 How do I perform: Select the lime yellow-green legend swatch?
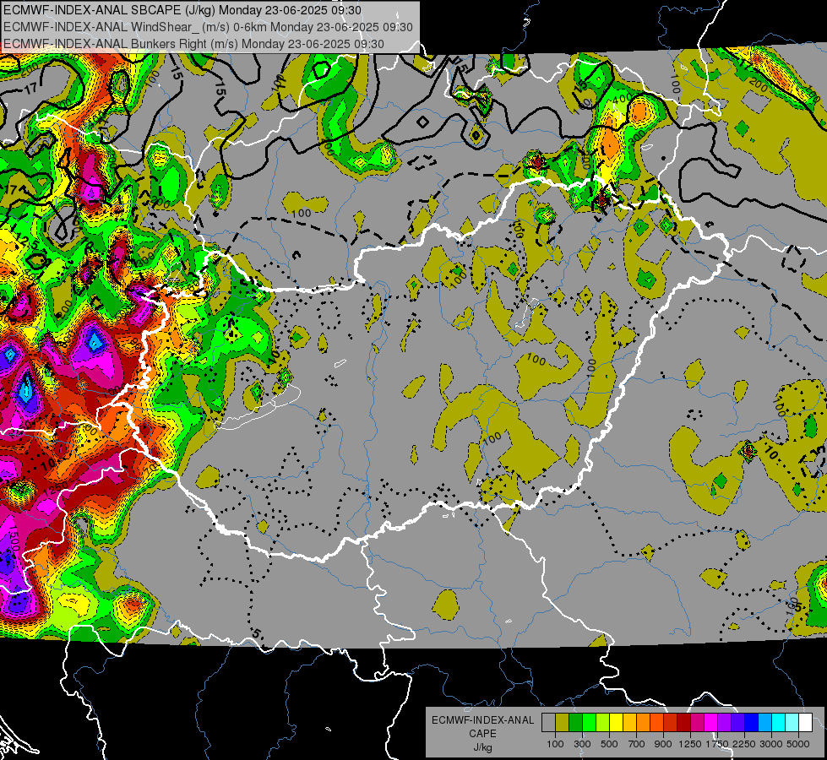(x=603, y=722)
